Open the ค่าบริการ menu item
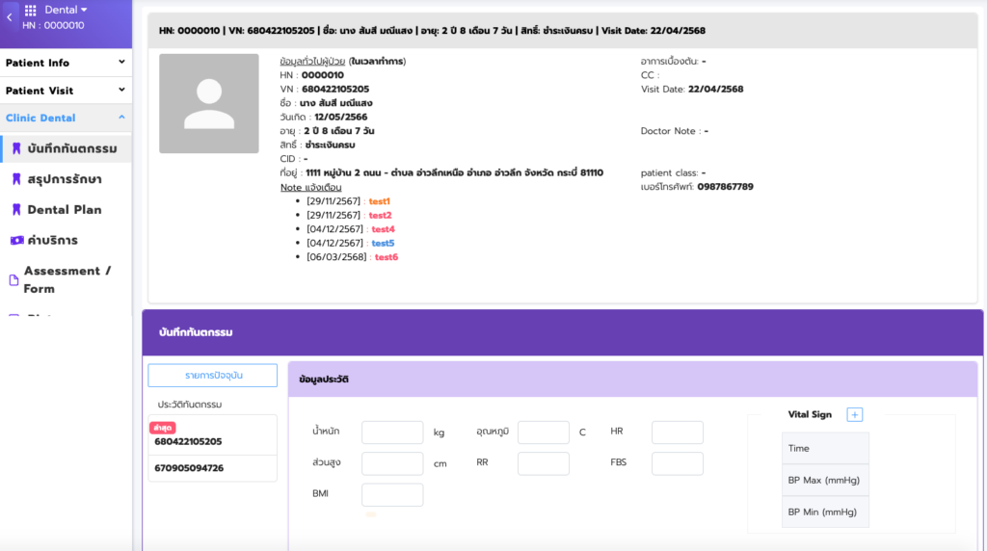The width and height of the screenshot is (987, 551). pos(53,240)
